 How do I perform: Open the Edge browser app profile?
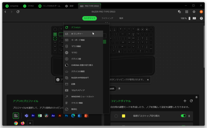[x=73, y=116]
